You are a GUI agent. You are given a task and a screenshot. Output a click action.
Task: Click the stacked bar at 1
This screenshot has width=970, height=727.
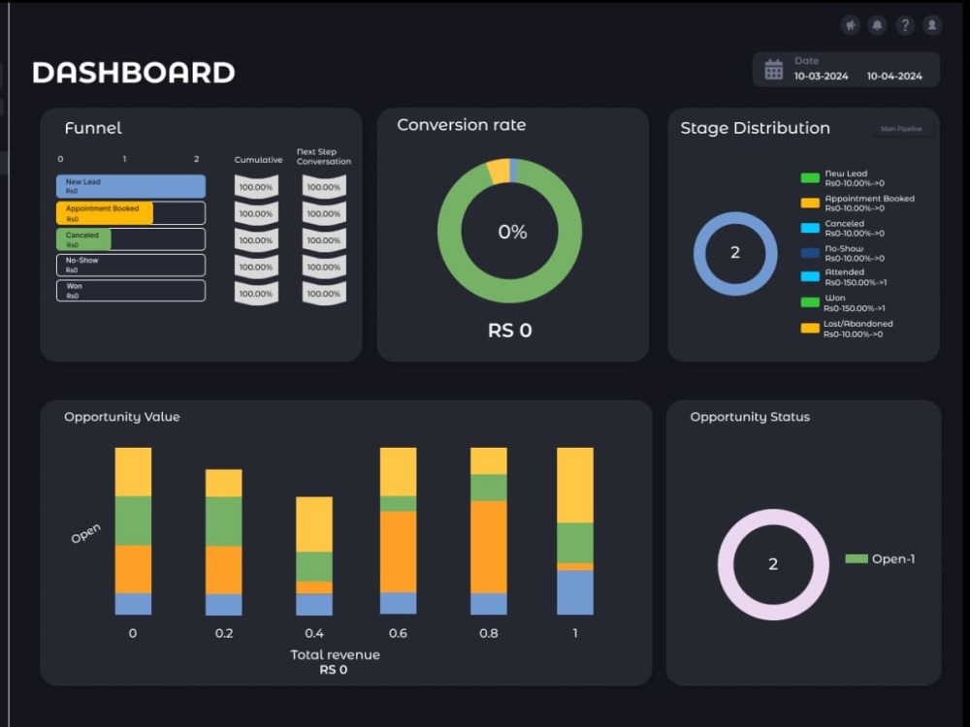pyautogui.click(x=574, y=531)
